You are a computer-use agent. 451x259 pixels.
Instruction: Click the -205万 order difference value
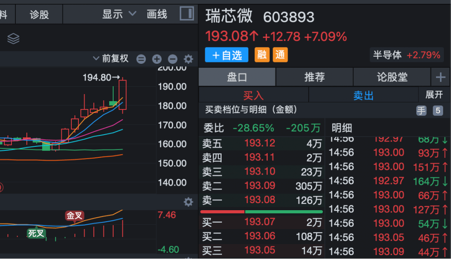click(x=303, y=128)
